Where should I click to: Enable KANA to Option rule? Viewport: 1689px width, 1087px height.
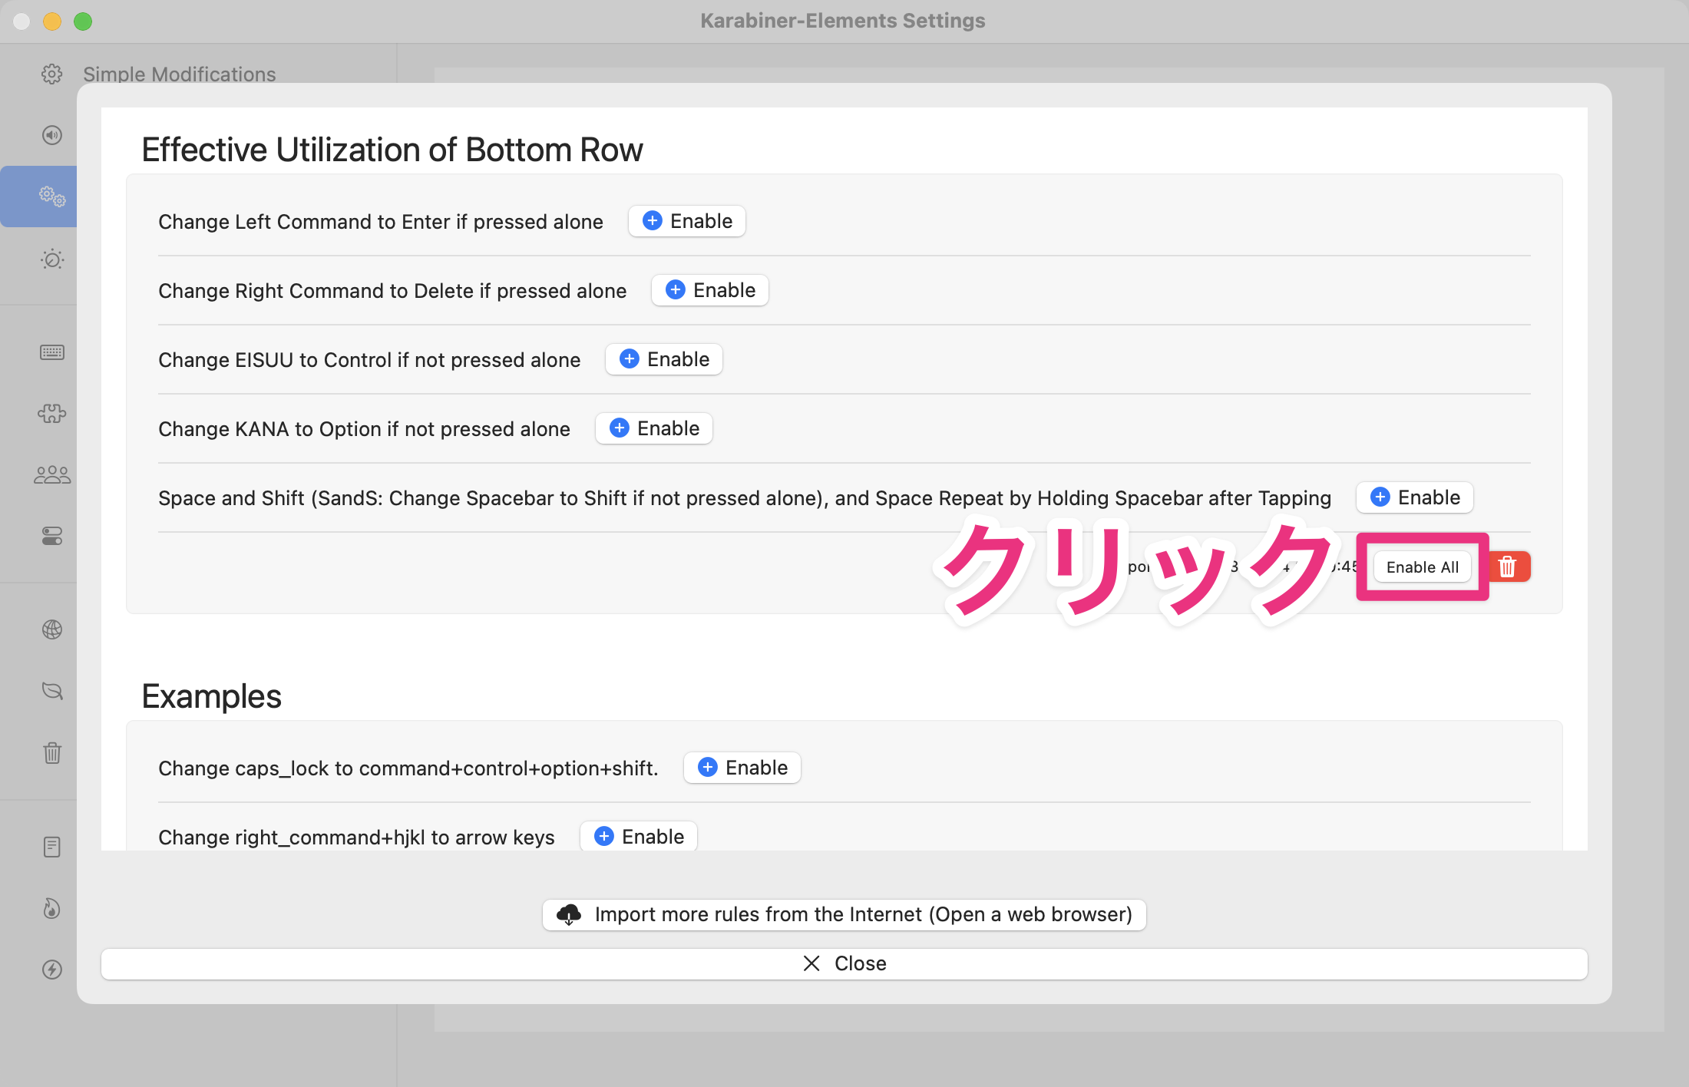(x=654, y=428)
